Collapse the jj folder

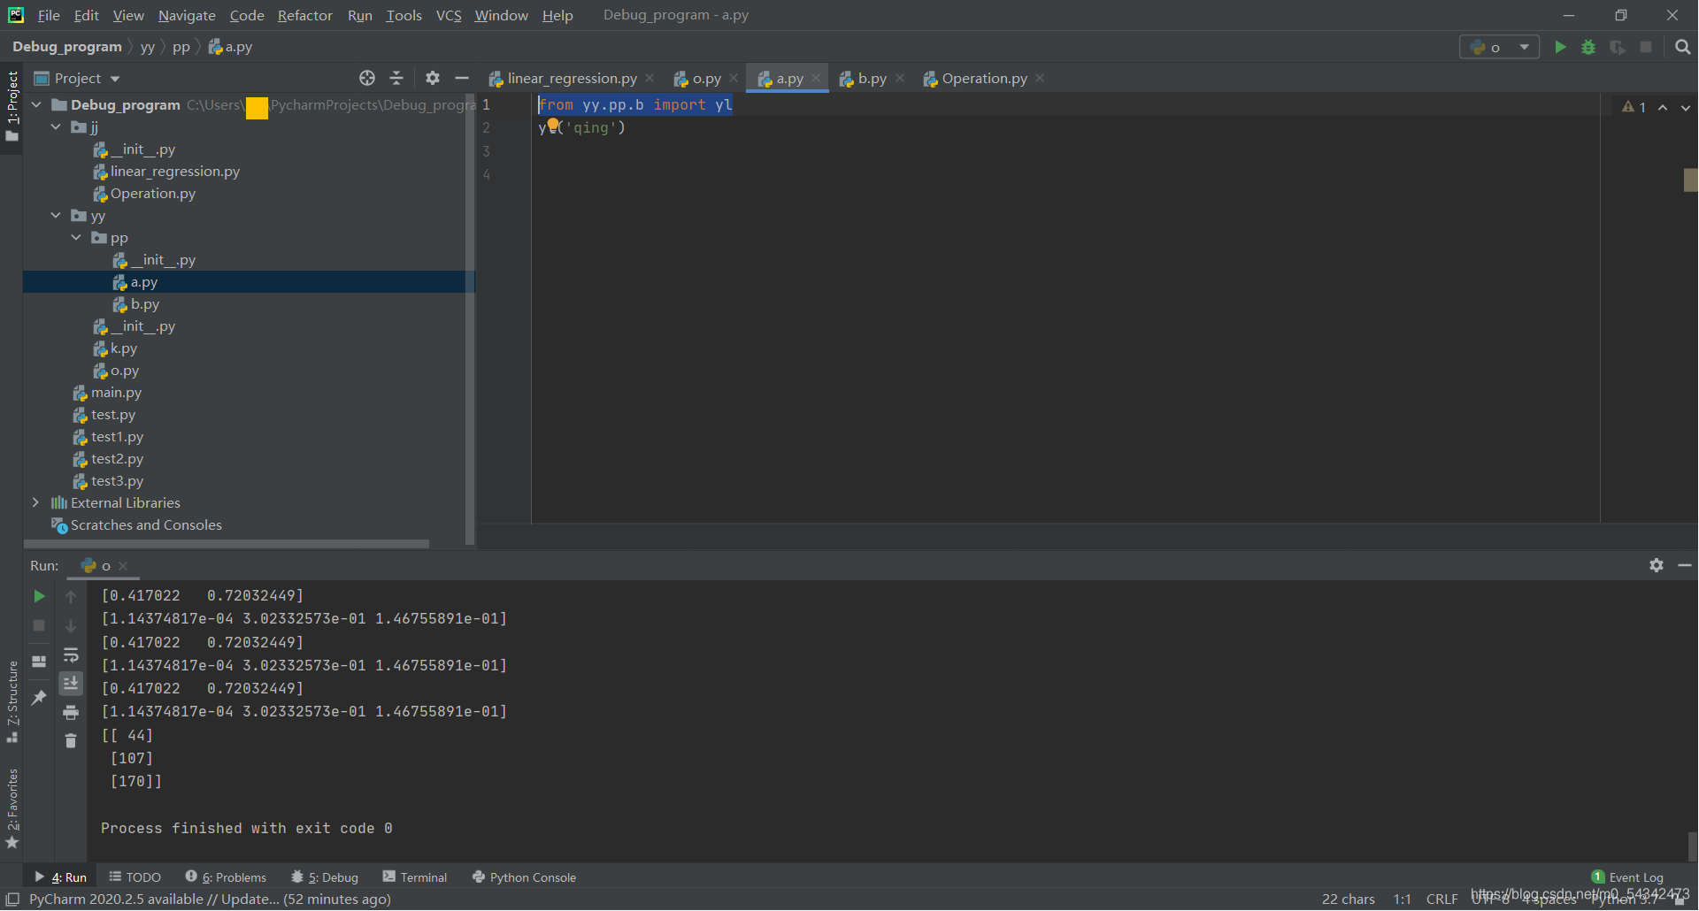[56, 126]
